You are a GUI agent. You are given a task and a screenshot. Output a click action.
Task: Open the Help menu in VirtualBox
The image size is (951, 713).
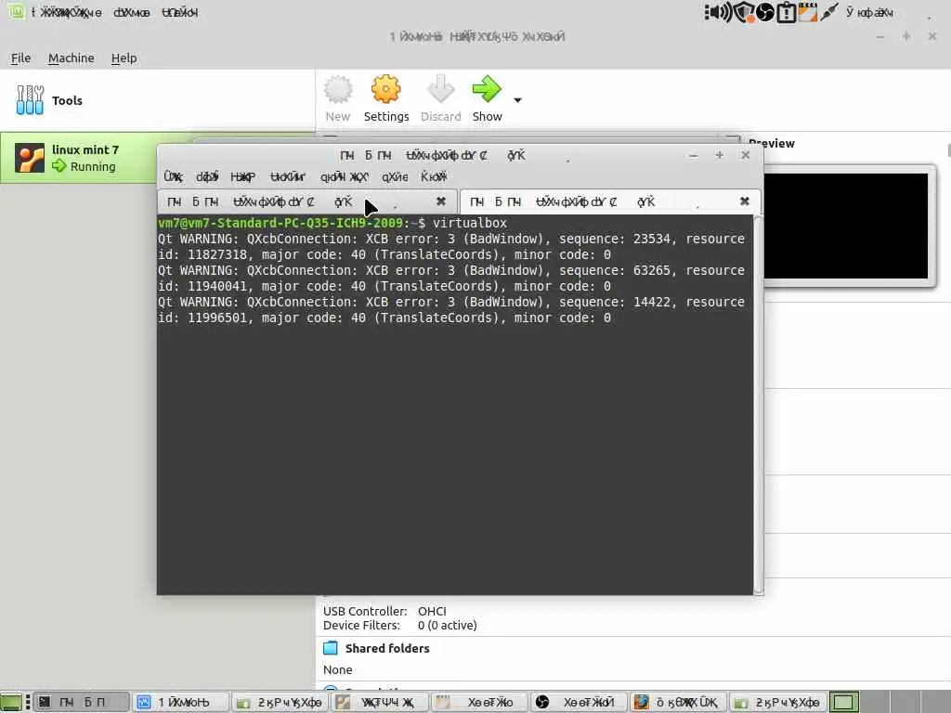pos(124,58)
